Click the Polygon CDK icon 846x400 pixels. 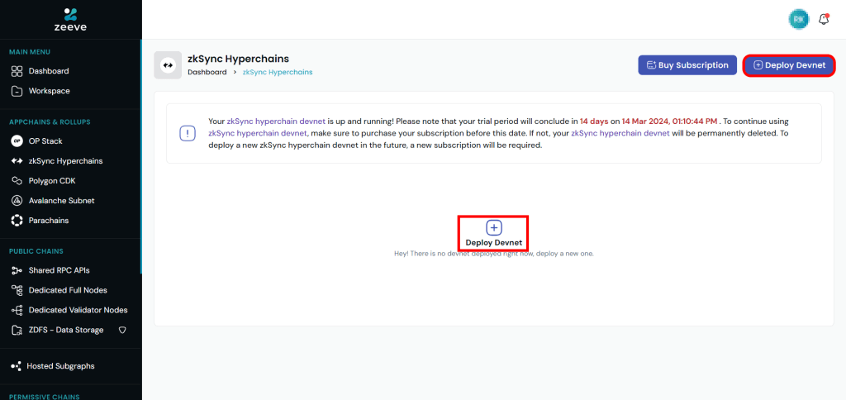17,181
